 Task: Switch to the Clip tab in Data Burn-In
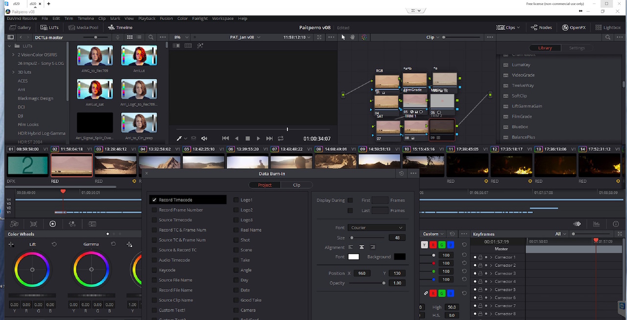[x=296, y=185]
